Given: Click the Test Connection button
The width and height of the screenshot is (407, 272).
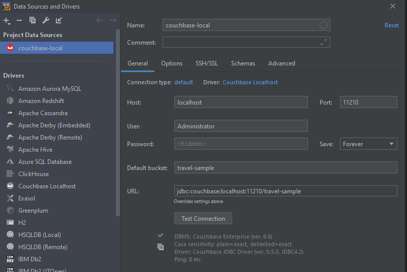Looking at the screenshot, I should 203,218.
